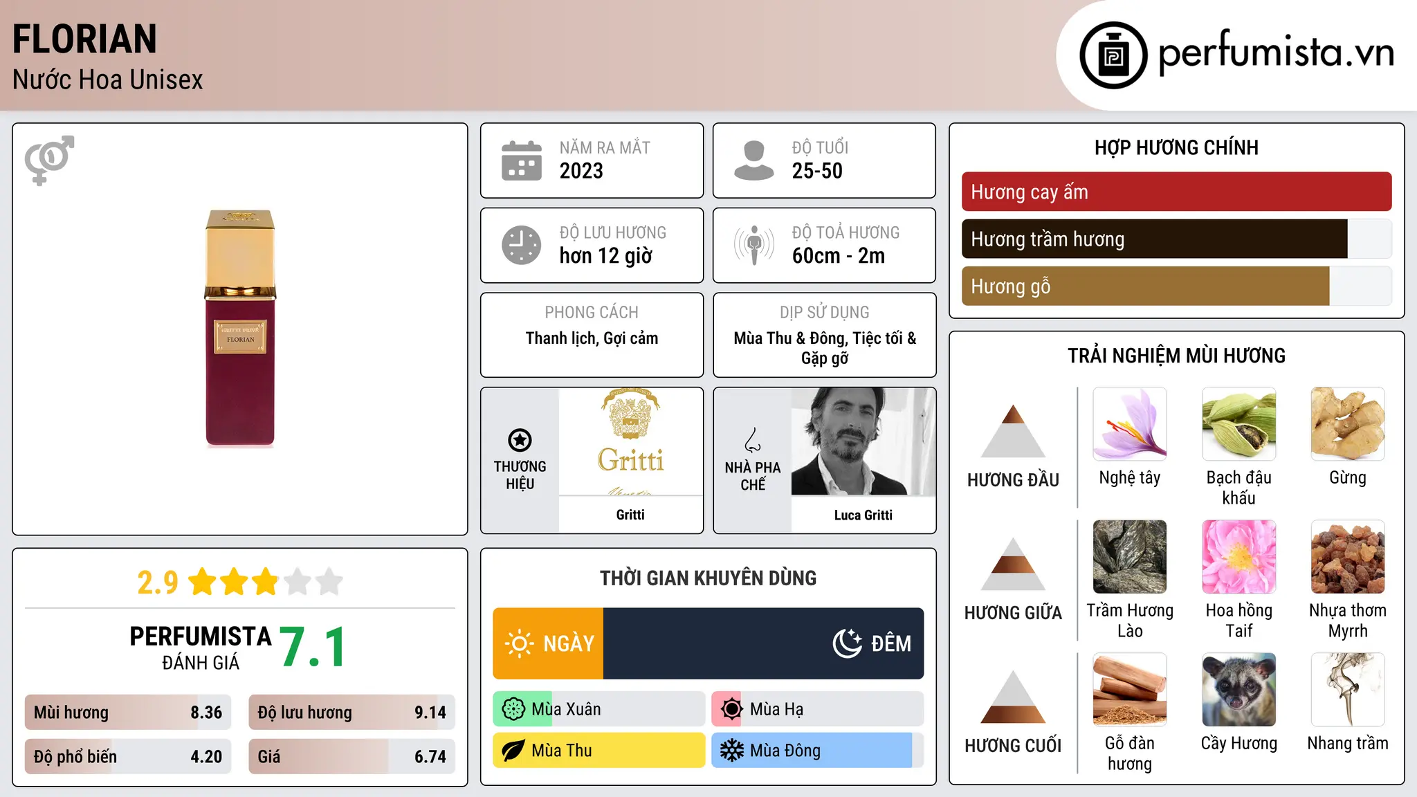Image resolution: width=1417 pixels, height=797 pixels.
Task: Click the hơn 12 giờ longevity value
Action: [x=606, y=256]
